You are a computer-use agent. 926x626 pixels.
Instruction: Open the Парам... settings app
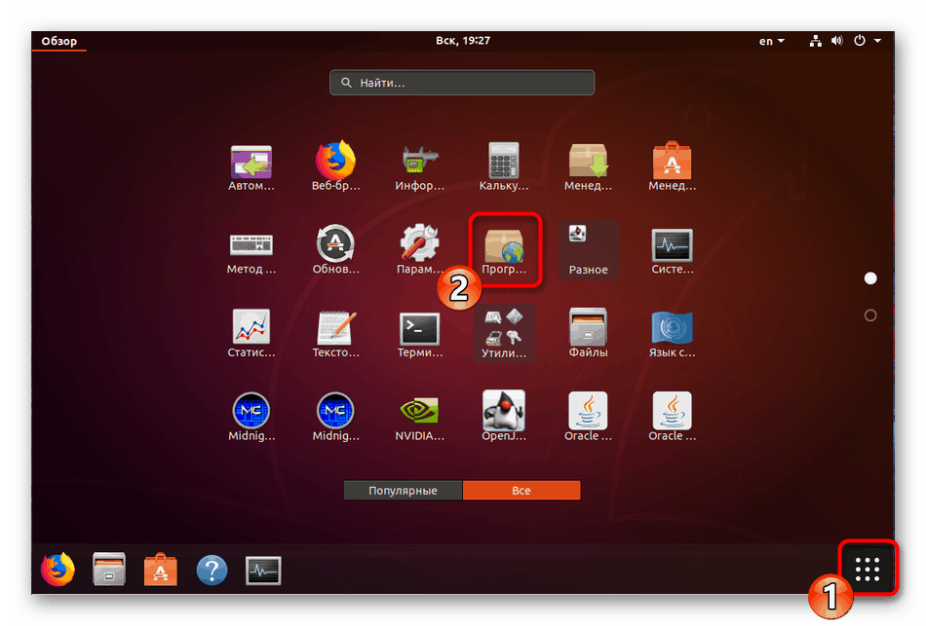click(419, 251)
